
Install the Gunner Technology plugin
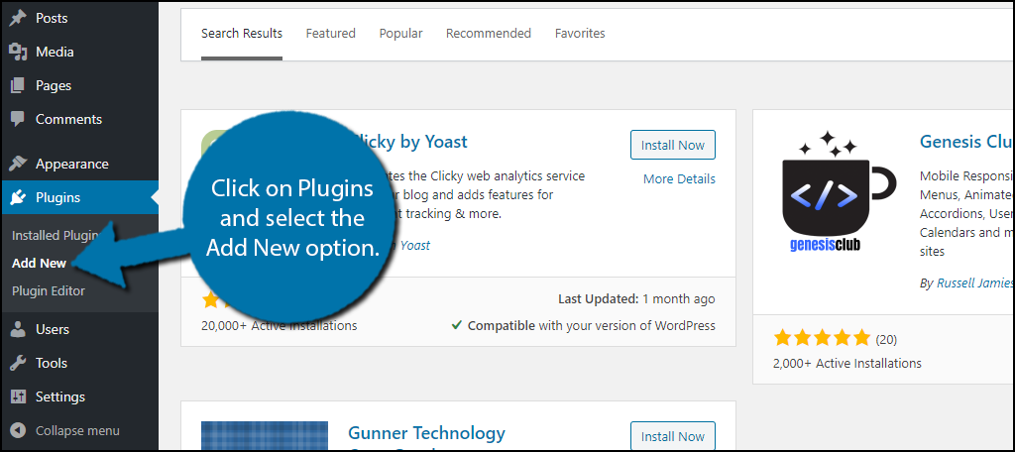(x=673, y=437)
